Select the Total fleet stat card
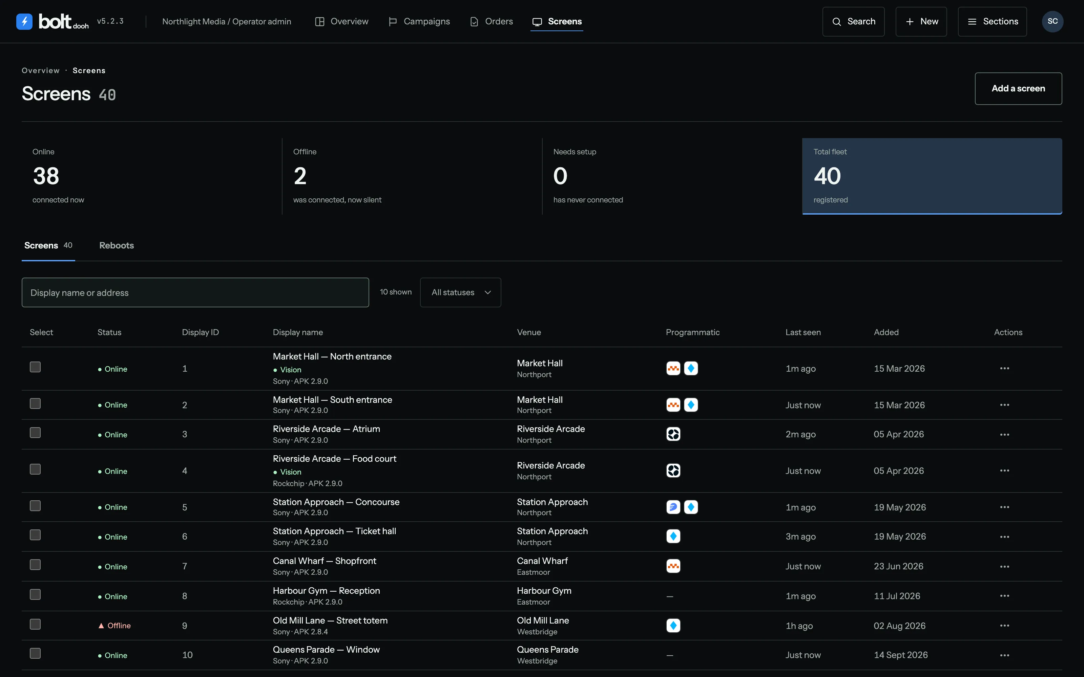 coord(932,176)
